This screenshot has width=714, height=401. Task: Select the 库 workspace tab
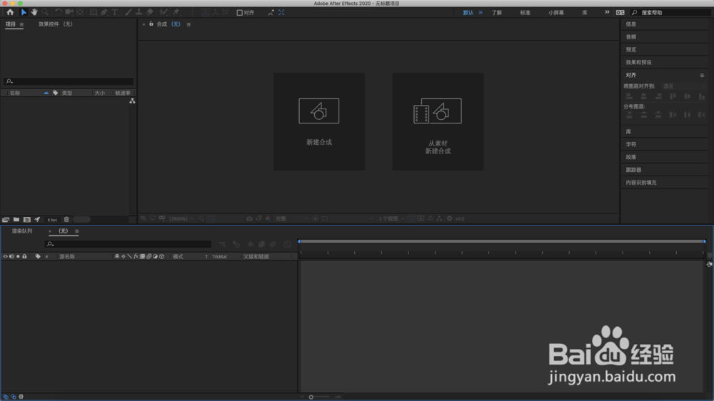click(x=585, y=13)
